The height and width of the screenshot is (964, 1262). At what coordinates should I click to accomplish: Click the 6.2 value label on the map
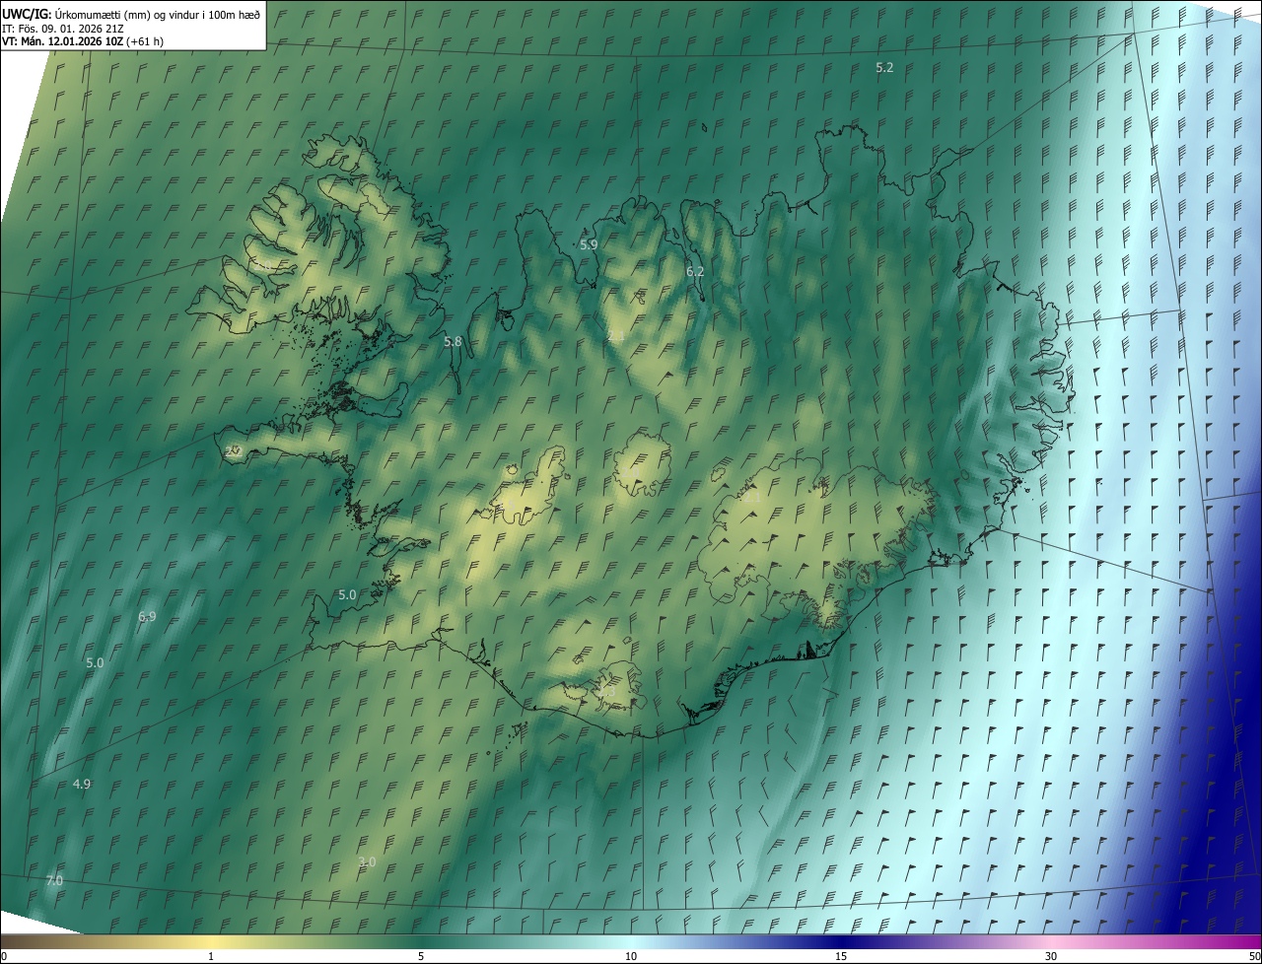695,271
